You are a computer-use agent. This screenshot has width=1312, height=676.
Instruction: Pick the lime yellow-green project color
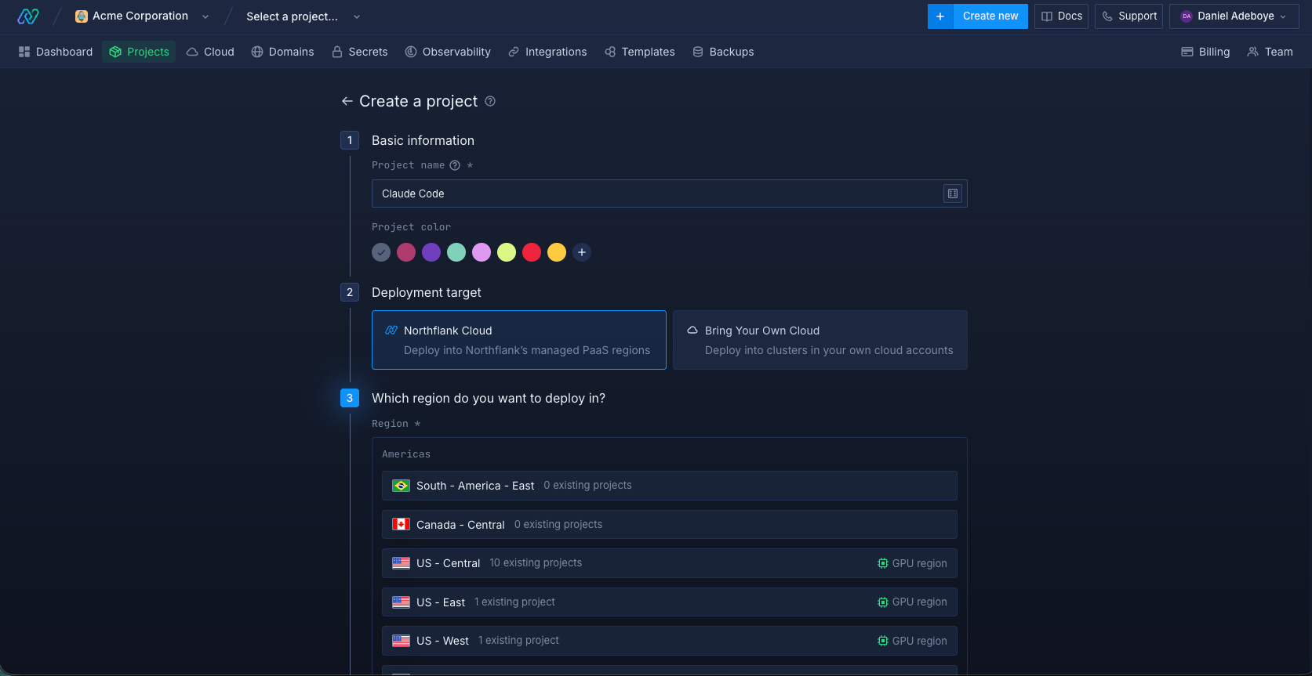pyautogui.click(x=507, y=252)
